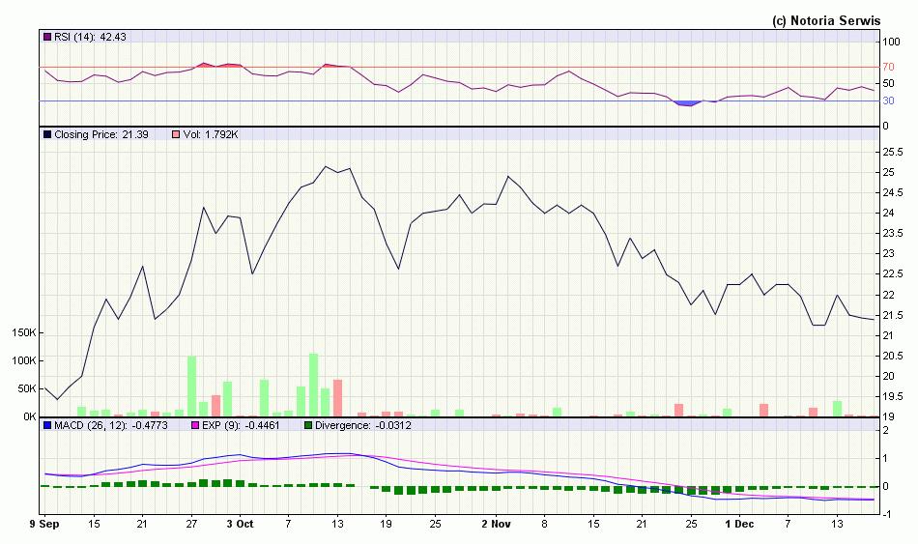
Task: Select the 'Divergence: -0.0312' label
Action: tap(363, 426)
